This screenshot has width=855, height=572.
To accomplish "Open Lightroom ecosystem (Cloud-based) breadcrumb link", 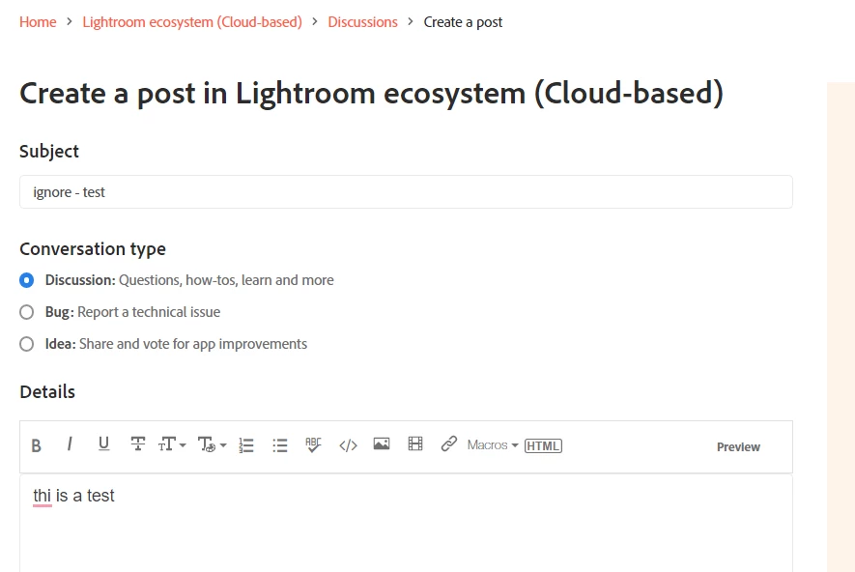I will [192, 22].
